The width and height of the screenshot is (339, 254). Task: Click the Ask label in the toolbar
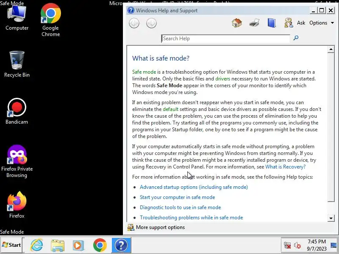pos(301,23)
